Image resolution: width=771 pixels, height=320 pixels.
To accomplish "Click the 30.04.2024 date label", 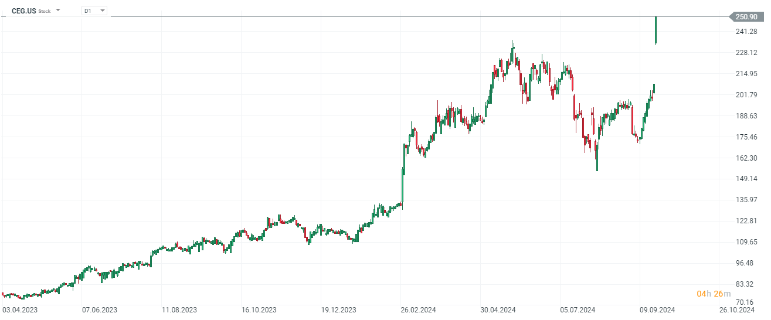I will (498, 310).
